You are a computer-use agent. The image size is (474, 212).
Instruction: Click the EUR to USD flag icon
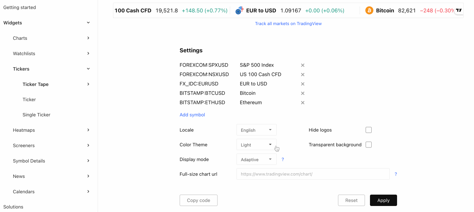(x=240, y=11)
